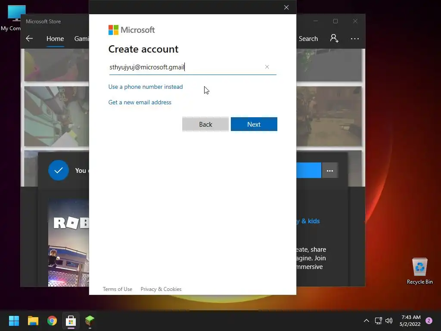This screenshot has height=331, width=441.
Task: Open the sign-in account icon in Microsoft Store
Action: 334,38
